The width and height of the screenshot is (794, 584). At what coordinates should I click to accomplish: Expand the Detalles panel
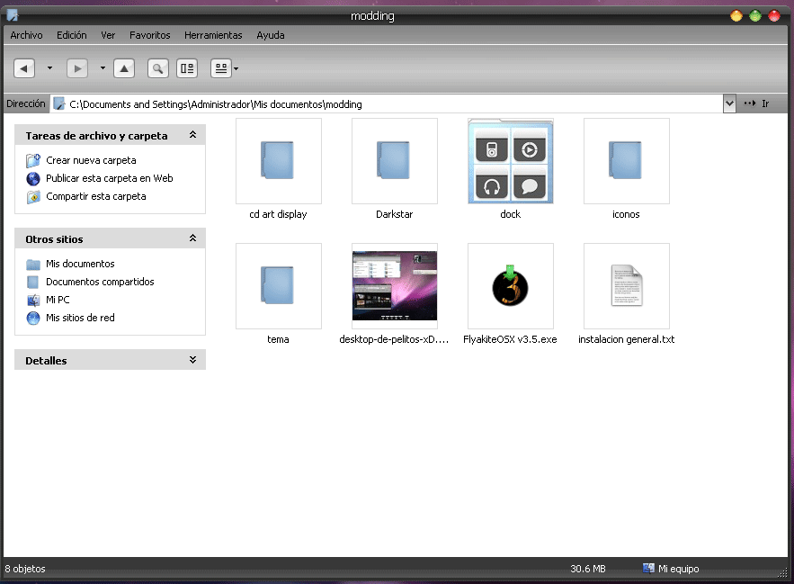pos(192,360)
